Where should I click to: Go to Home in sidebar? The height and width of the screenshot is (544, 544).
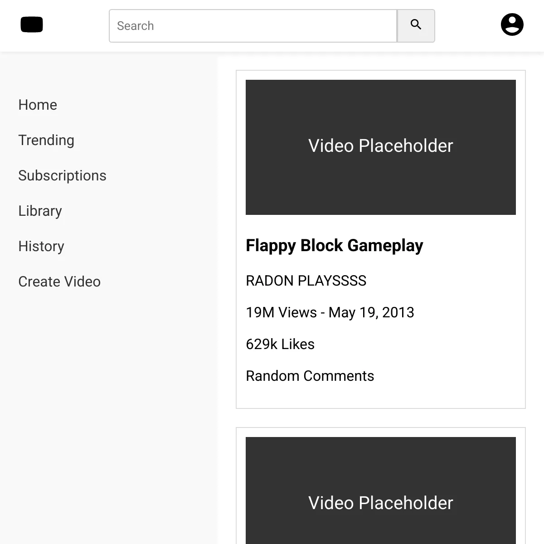(38, 105)
